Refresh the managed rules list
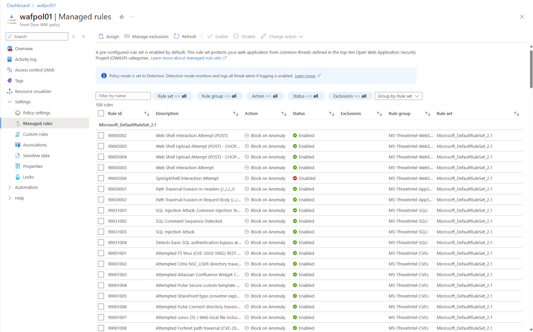The height and width of the screenshot is (332, 533). coord(185,36)
